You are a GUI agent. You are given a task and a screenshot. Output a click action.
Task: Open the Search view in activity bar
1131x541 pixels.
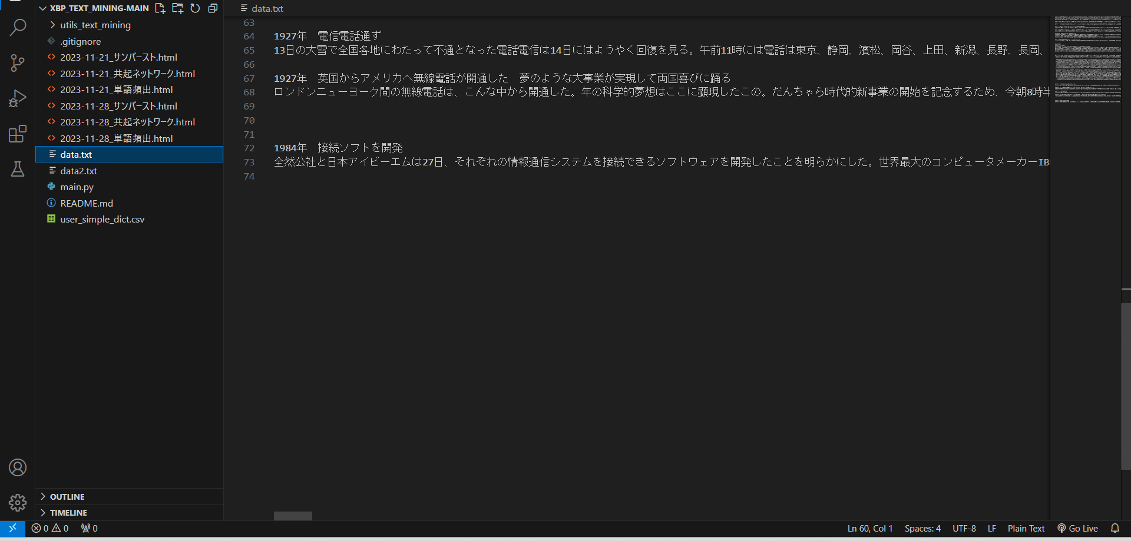(x=18, y=27)
